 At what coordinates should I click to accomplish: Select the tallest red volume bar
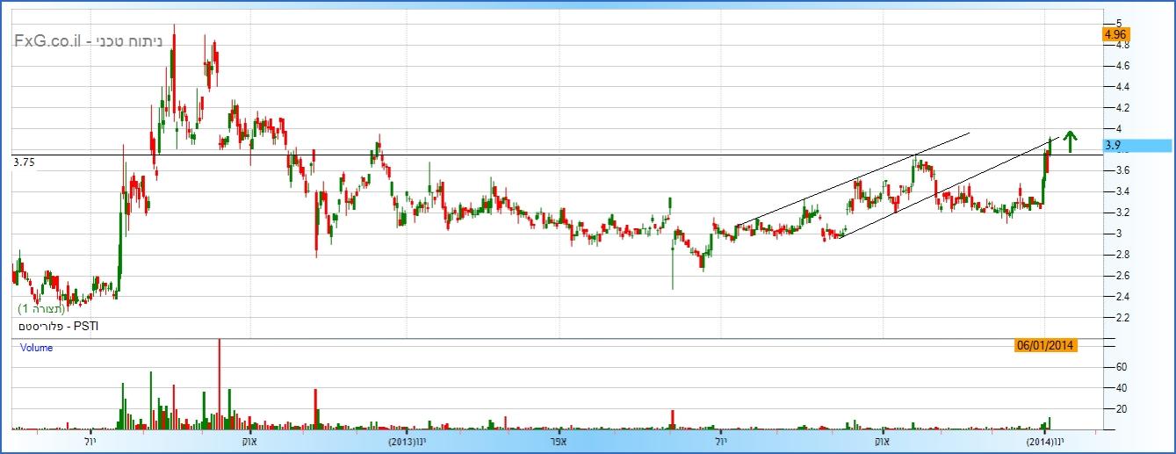pyautogui.click(x=219, y=385)
